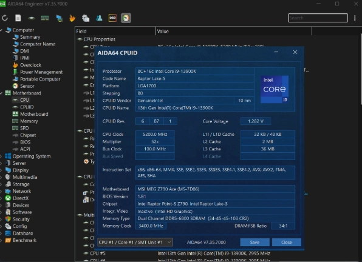Click the user profile toolbar icon
The image size is (362, 262).
[99, 18]
